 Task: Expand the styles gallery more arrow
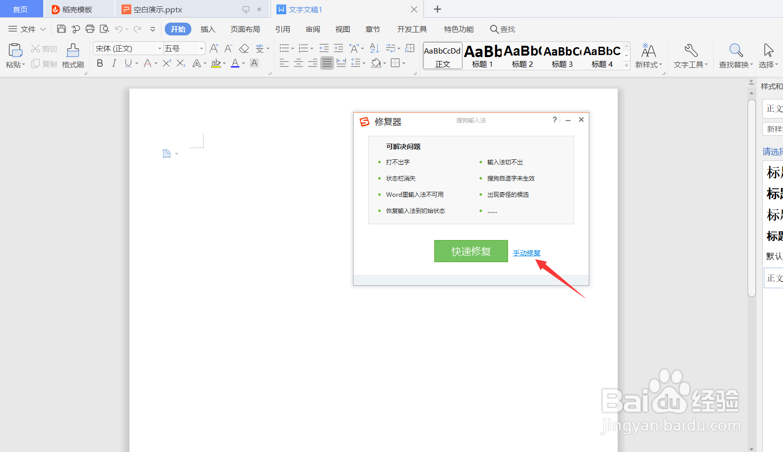(627, 65)
